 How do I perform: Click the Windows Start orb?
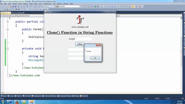click(x=3, y=102)
